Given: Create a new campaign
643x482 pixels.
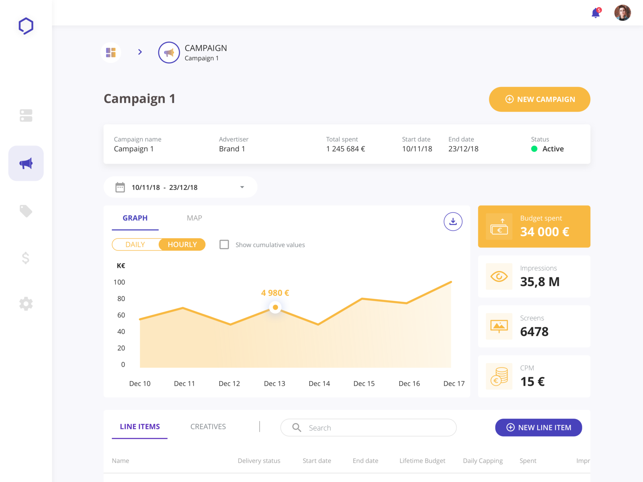Looking at the screenshot, I should (x=539, y=99).
